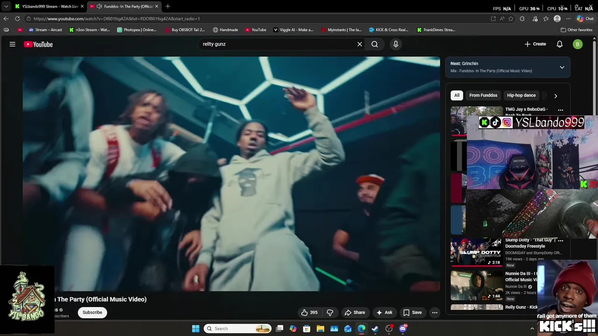The height and width of the screenshot is (336, 598).
Task: Subscribe to the channel
Action: coord(93,313)
